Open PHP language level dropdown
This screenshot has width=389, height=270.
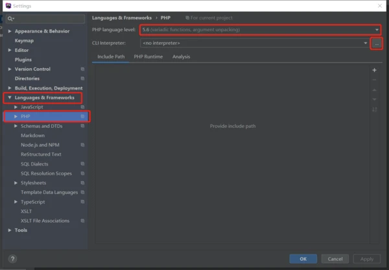point(260,30)
